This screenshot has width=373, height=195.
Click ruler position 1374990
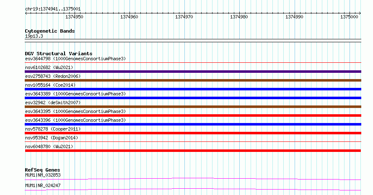pyautogui.click(x=294, y=17)
